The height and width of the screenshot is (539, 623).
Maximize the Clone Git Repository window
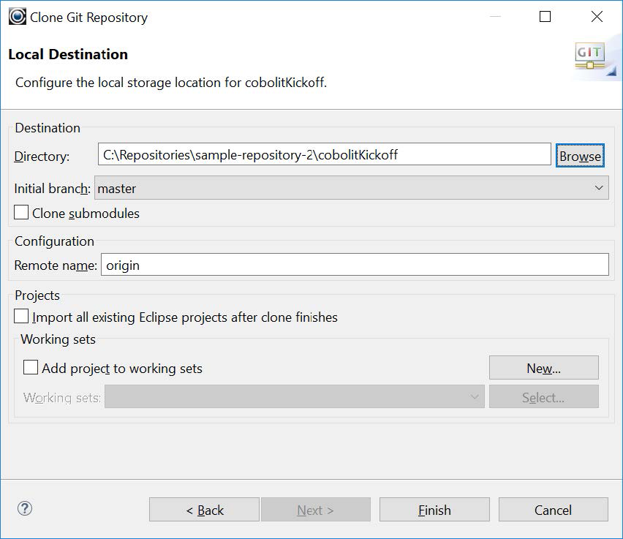tap(545, 17)
